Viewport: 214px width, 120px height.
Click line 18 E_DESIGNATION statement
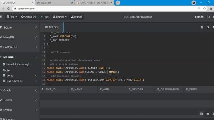(95, 80)
